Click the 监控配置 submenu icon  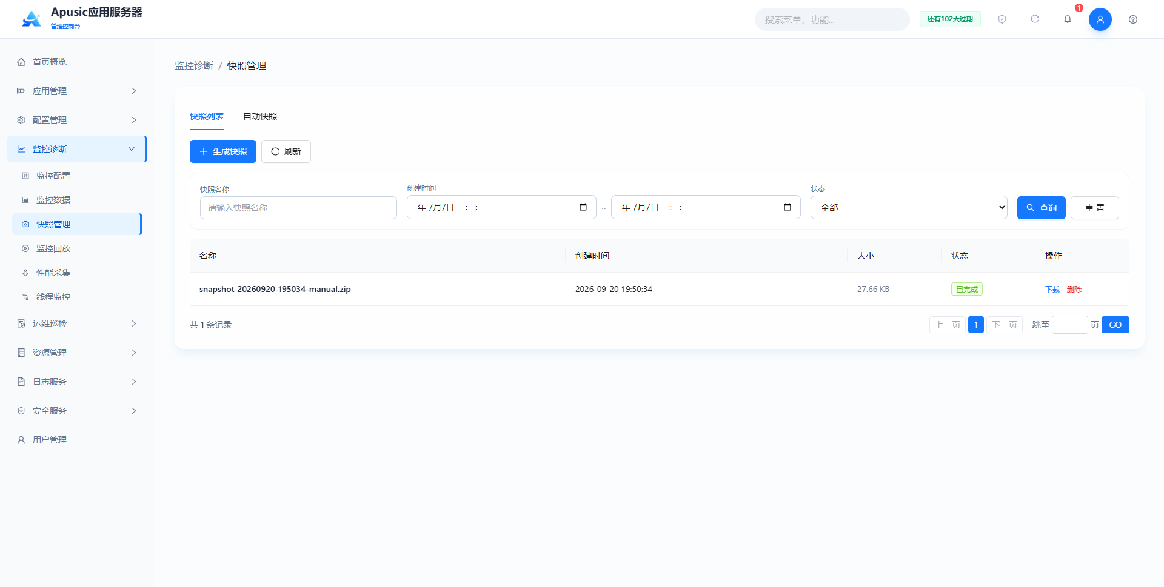click(x=25, y=176)
